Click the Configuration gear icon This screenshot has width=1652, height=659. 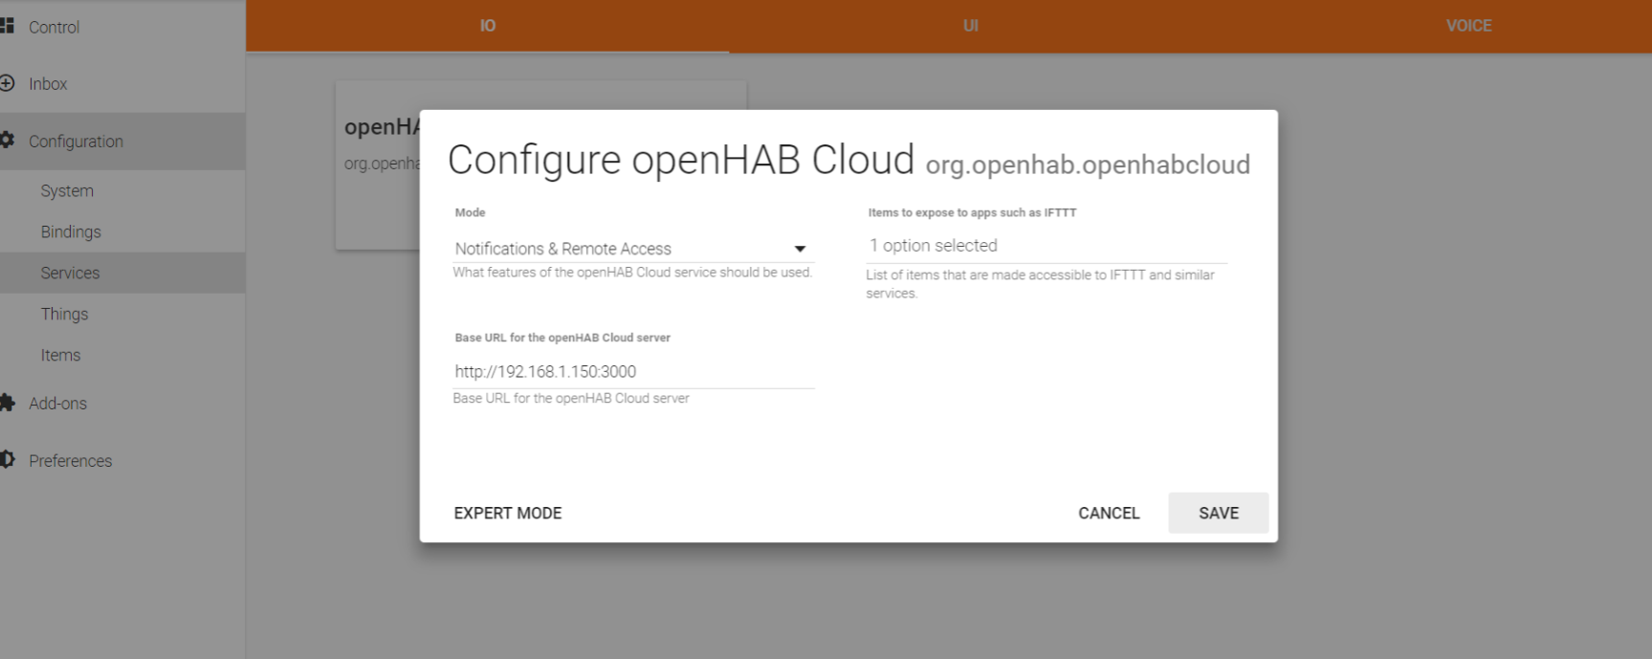[x=7, y=140]
